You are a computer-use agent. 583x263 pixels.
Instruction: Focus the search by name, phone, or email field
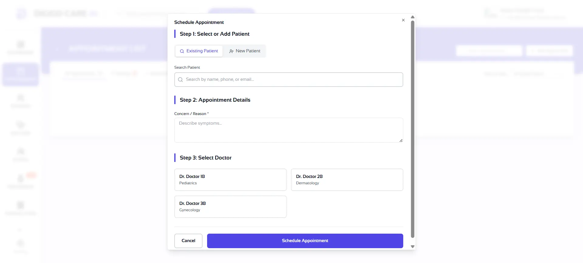pyautogui.click(x=291, y=80)
